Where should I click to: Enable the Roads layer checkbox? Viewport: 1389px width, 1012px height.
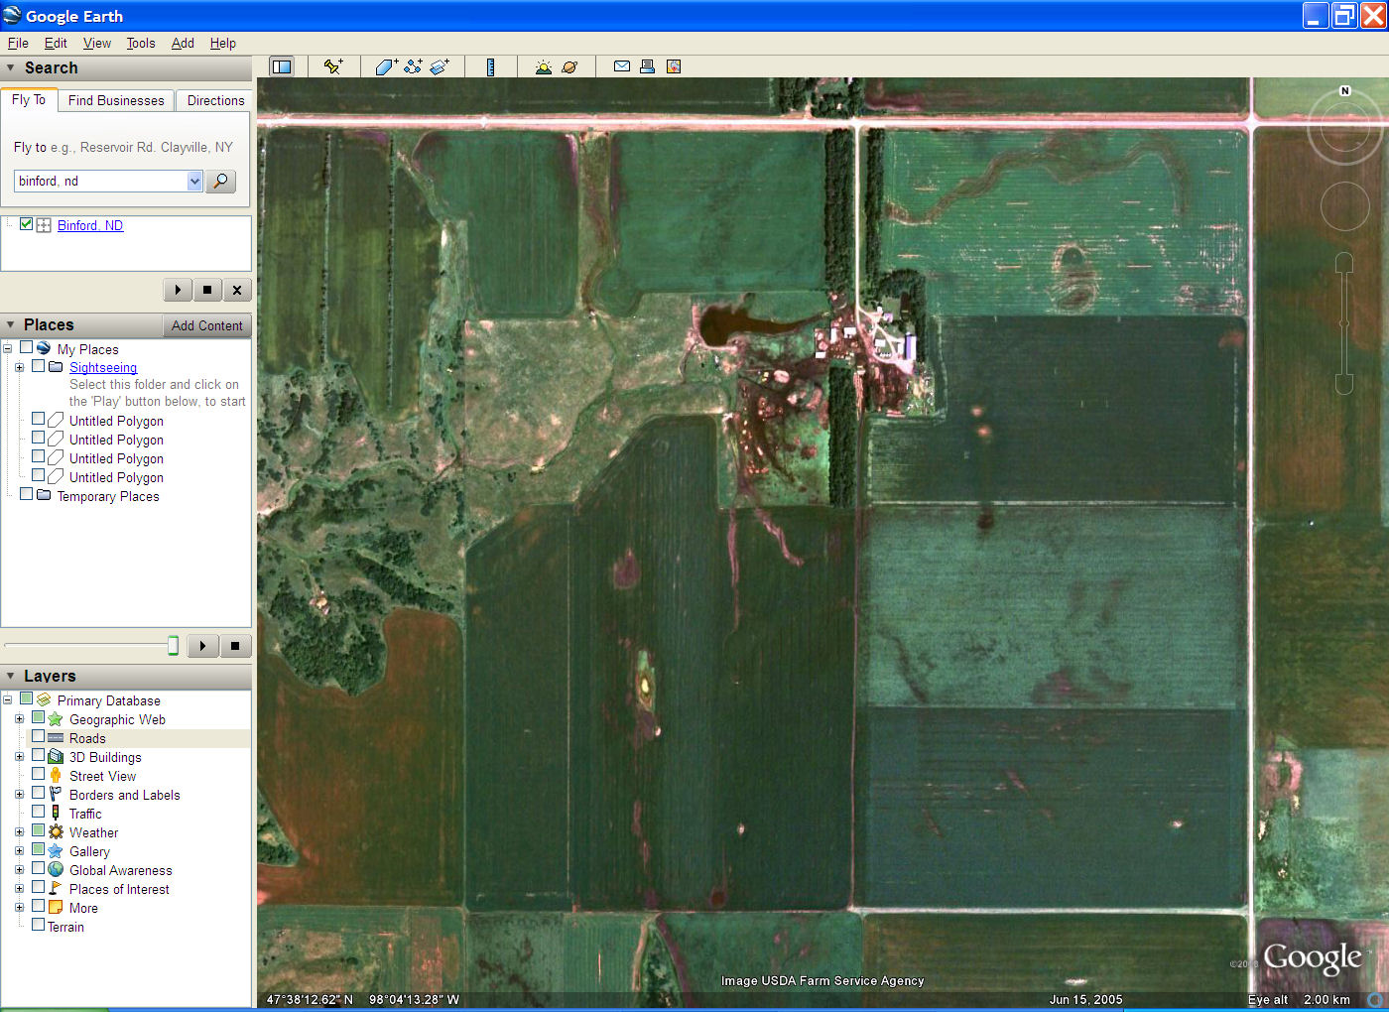point(38,737)
